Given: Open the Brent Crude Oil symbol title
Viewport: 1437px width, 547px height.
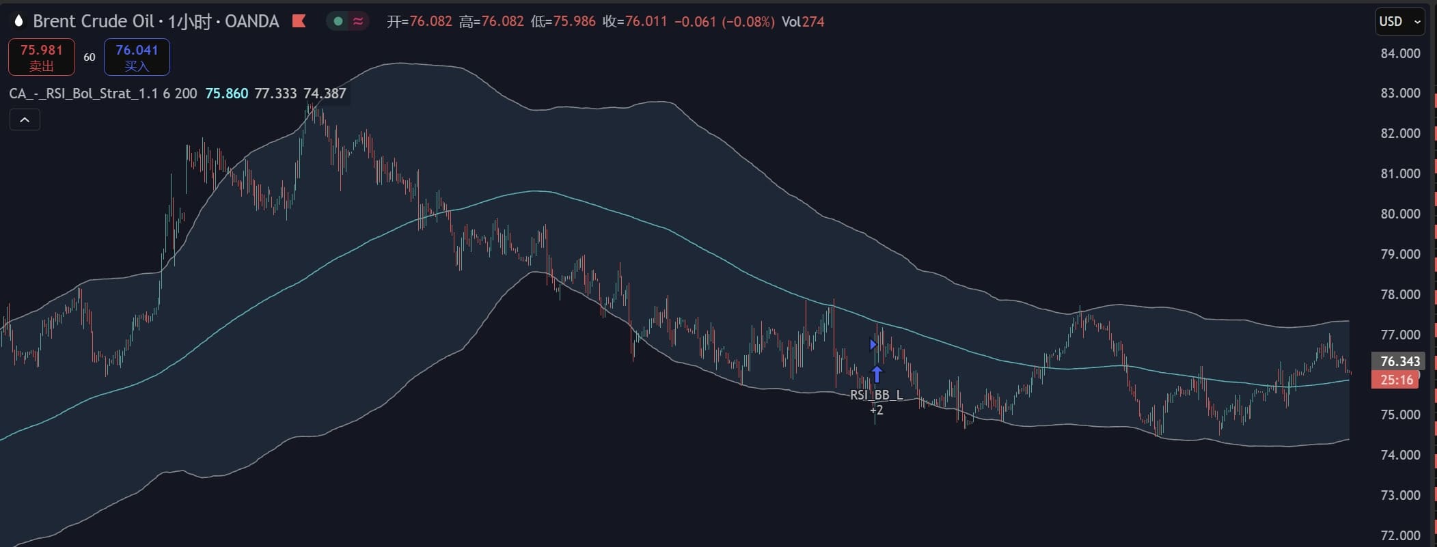Looking at the screenshot, I should (x=156, y=21).
